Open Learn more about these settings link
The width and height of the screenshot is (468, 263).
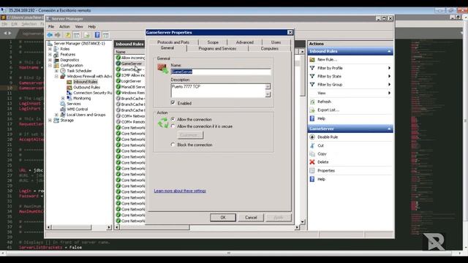click(180, 191)
